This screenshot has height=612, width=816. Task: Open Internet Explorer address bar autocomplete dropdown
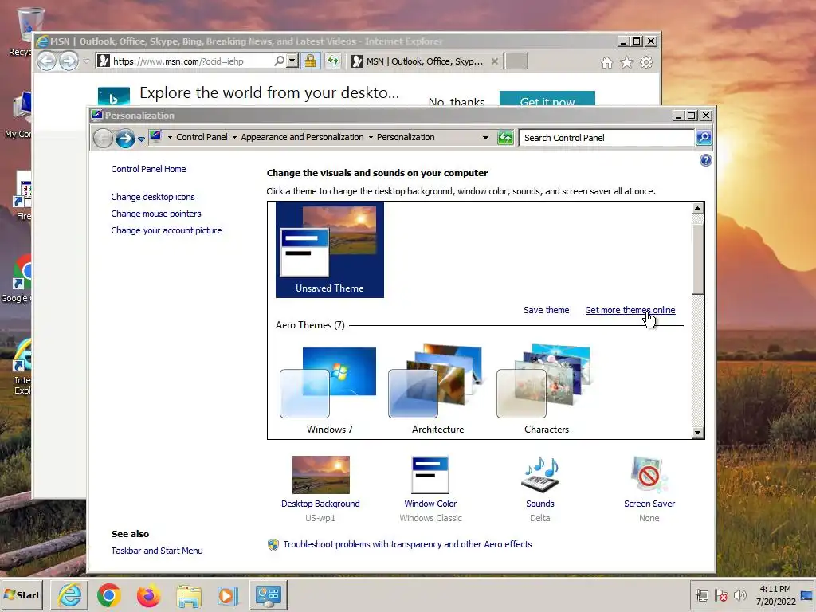tap(292, 61)
